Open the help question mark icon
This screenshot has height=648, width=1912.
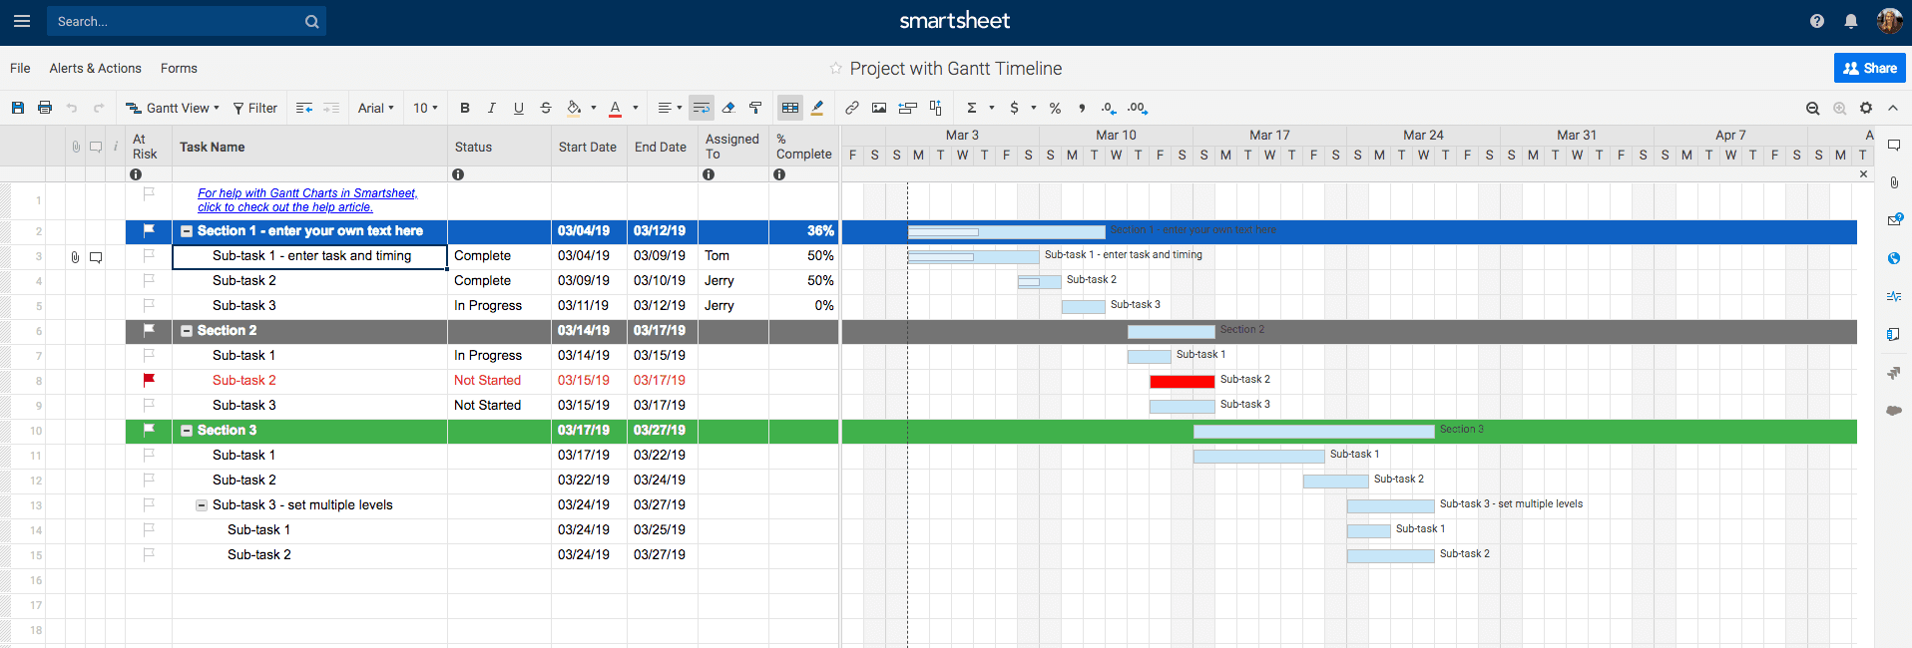1817,21
